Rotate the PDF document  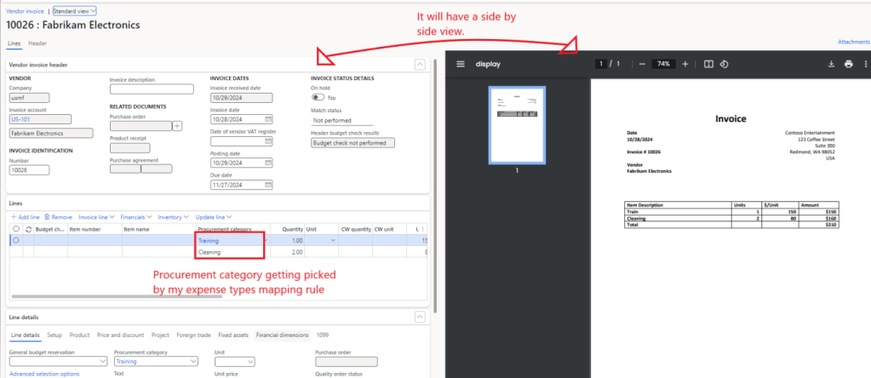724,64
